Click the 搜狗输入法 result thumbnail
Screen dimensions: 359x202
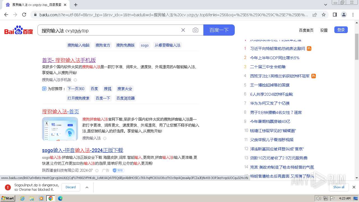(x=60, y=129)
